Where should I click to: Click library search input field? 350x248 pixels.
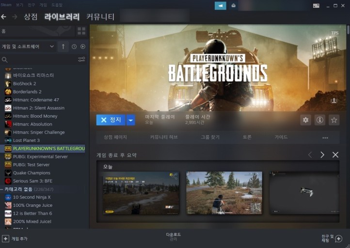click(42, 60)
